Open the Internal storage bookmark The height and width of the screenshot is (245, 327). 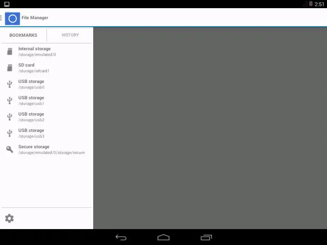[x=47, y=51]
